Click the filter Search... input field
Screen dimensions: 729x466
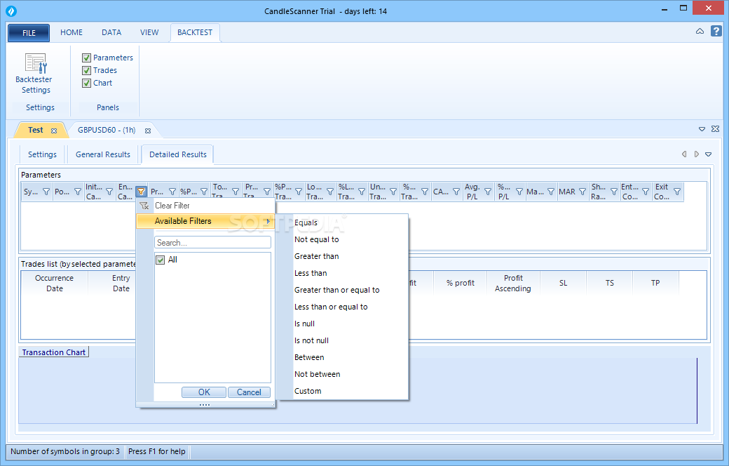point(212,243)
